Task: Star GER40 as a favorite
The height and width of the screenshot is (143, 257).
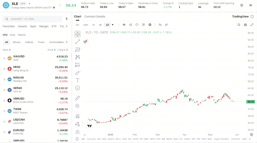Action: (x=4, y=90)
